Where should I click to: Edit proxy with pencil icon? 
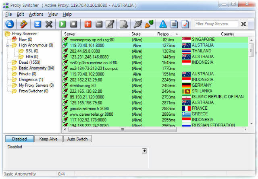point(110,24)
